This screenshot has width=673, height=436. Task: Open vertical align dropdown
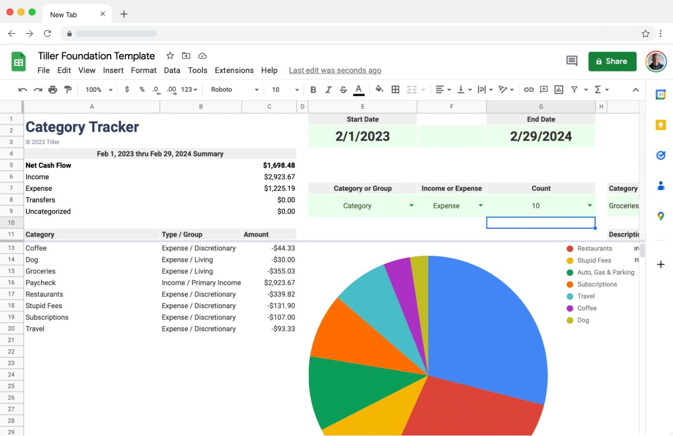pos(464,89)
